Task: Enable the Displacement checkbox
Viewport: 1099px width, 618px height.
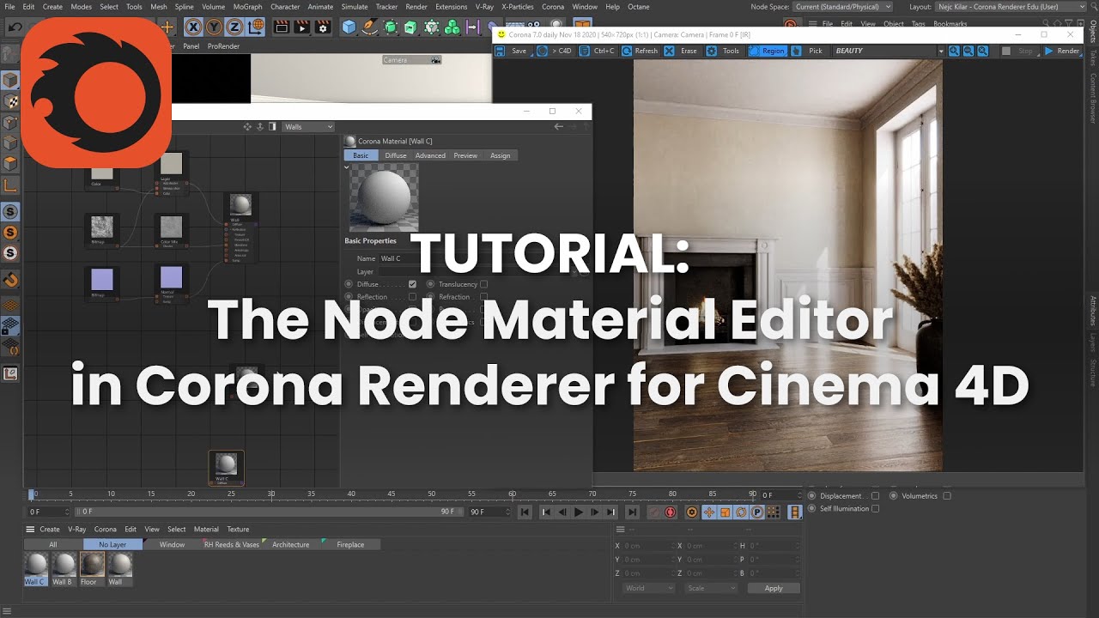Action: pos(876,495)
